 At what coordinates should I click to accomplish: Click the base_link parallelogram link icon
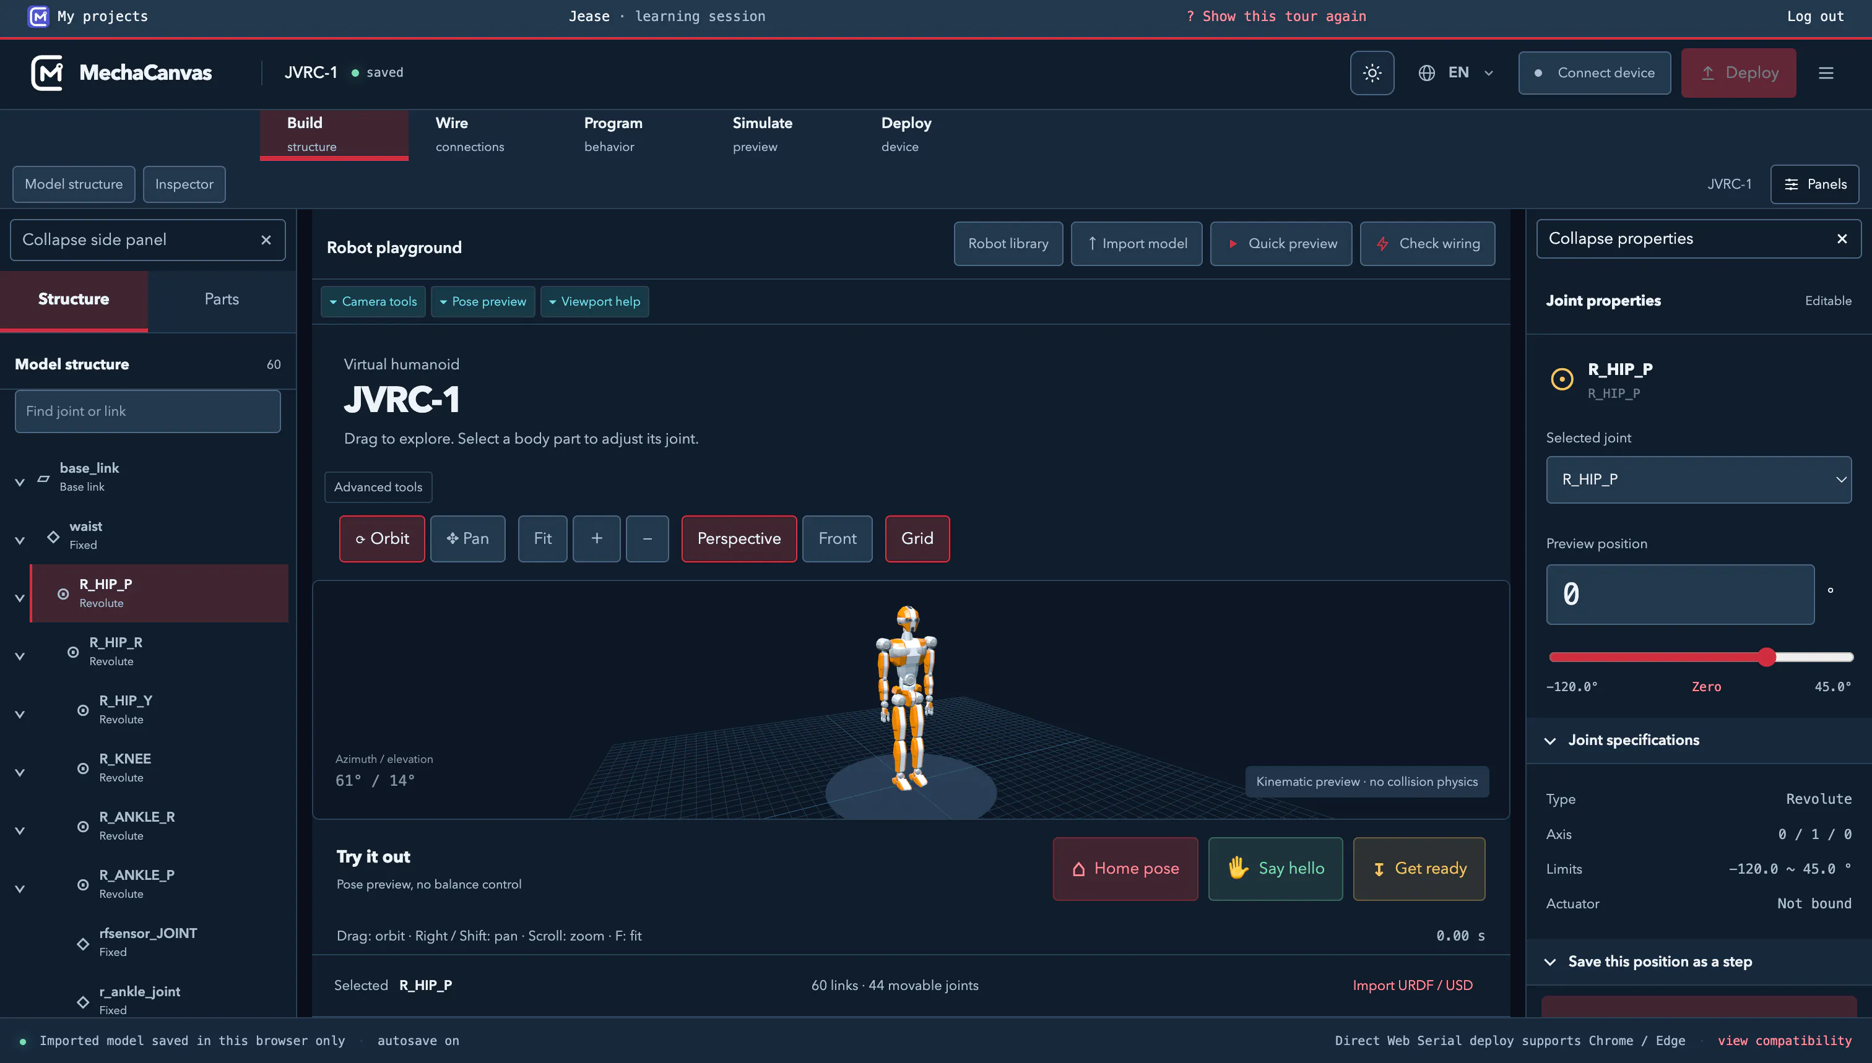pos(44,478)
